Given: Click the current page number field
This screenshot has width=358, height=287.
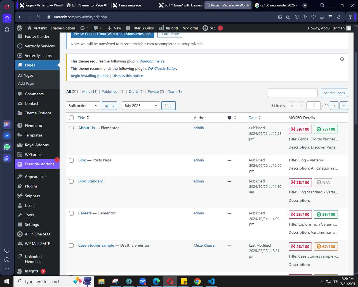Looking at the screenshot, I should coord(314,106).
